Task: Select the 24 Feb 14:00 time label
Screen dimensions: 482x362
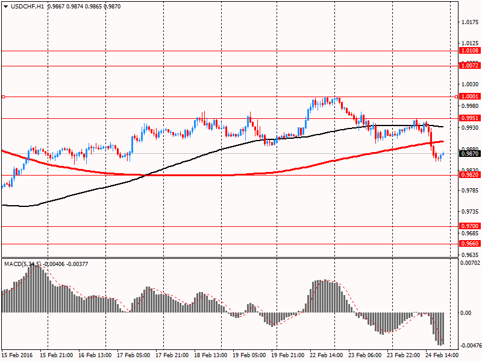Action: point(442,355)
